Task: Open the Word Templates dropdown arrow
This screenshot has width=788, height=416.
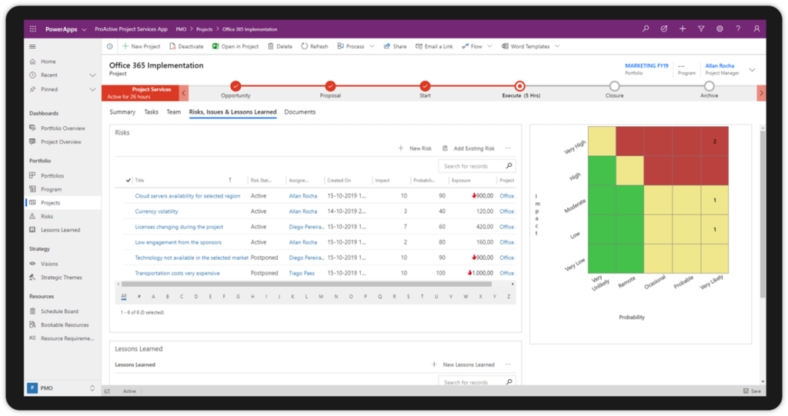Action: coord(557,46)
